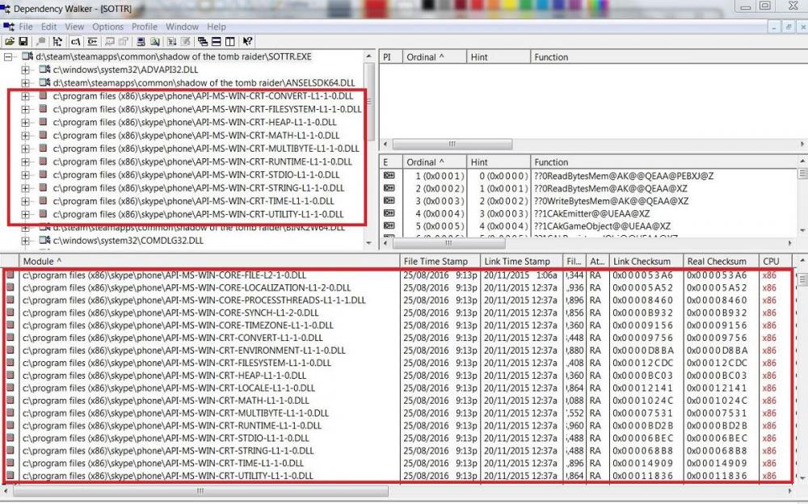Viewport: 808px width, 504px height.
Task: Open the File menu
Action: (x=26, y=27)
